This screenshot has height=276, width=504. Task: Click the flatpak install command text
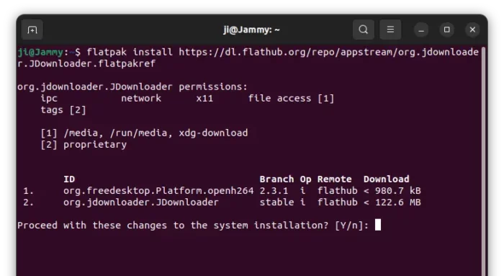point(248,58)
